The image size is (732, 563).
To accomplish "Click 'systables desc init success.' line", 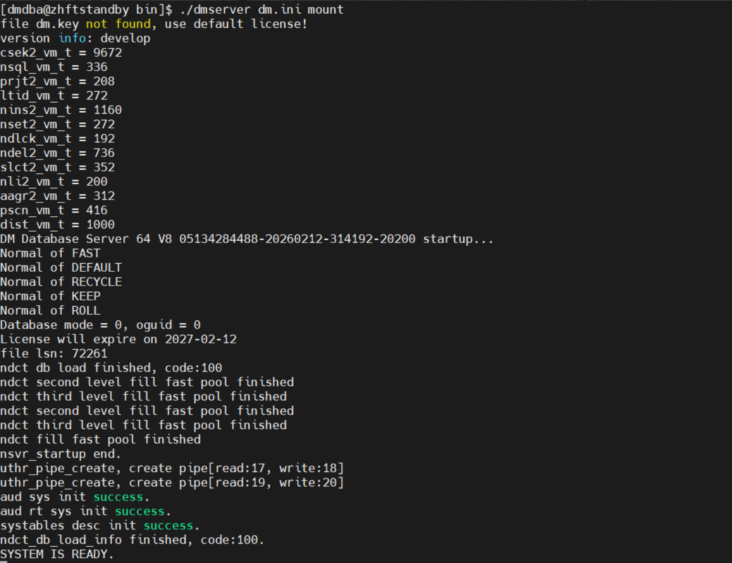I will pyautogui.click(x=100, y=525).
